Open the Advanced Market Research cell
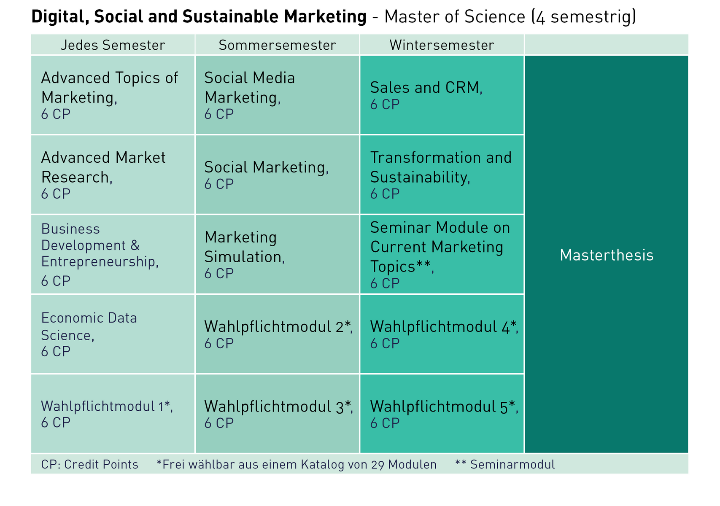 point(113,175)
